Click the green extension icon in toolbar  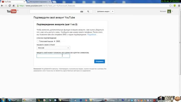tap(175, 6)
